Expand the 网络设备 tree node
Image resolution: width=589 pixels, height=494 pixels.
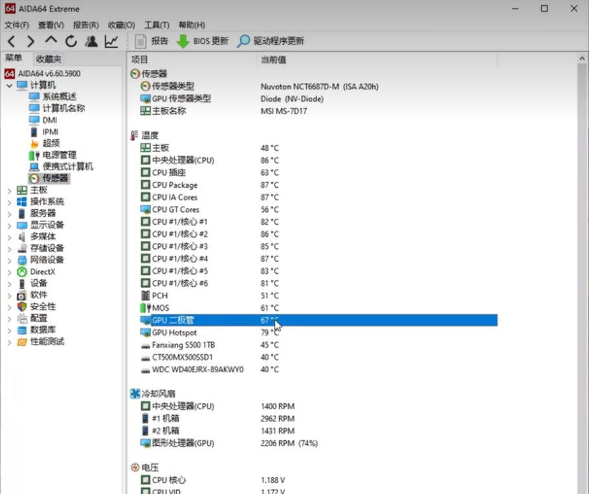(10, 261)
